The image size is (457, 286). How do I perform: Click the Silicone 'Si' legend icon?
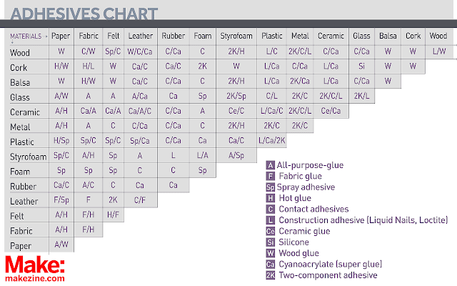pos(271,242)
